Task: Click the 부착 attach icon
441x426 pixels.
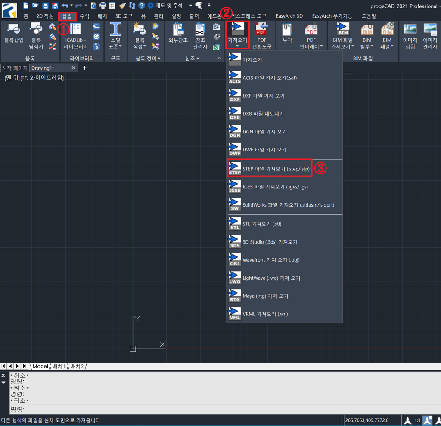Action: coord(287,34)
